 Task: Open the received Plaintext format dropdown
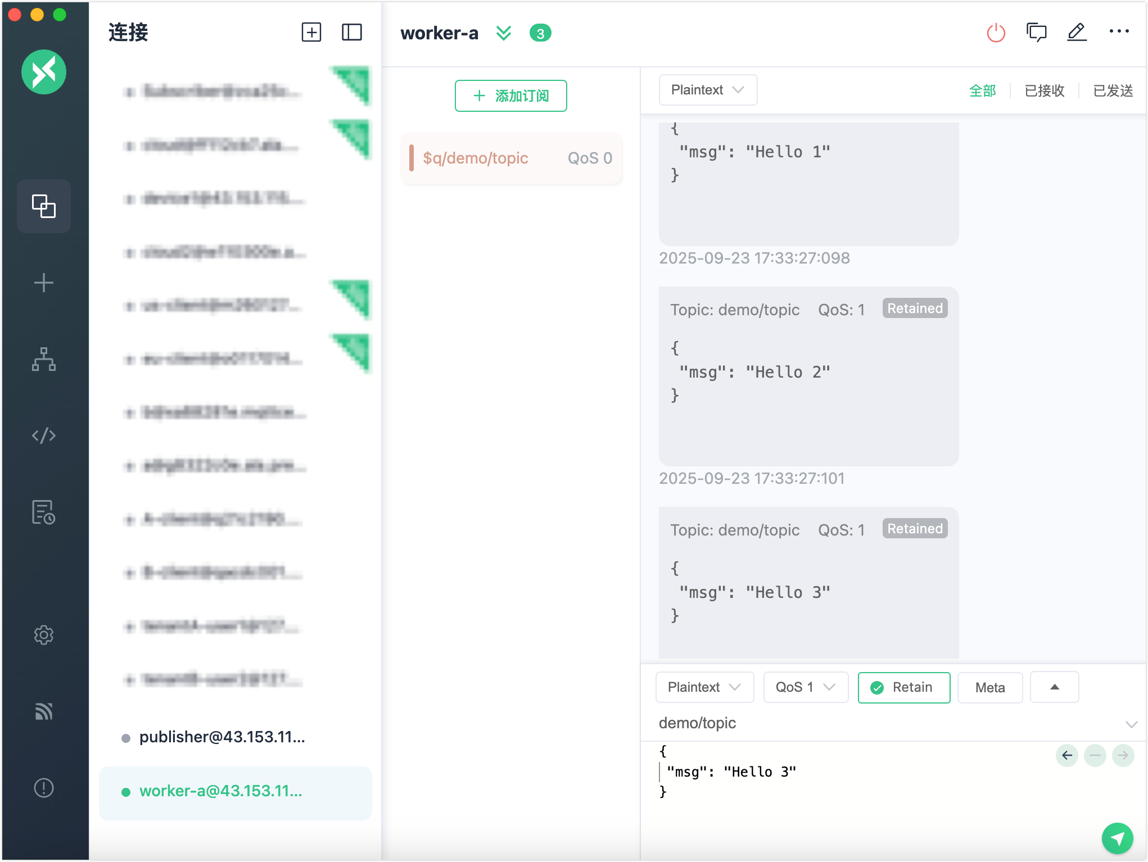[x=707, y=90]
